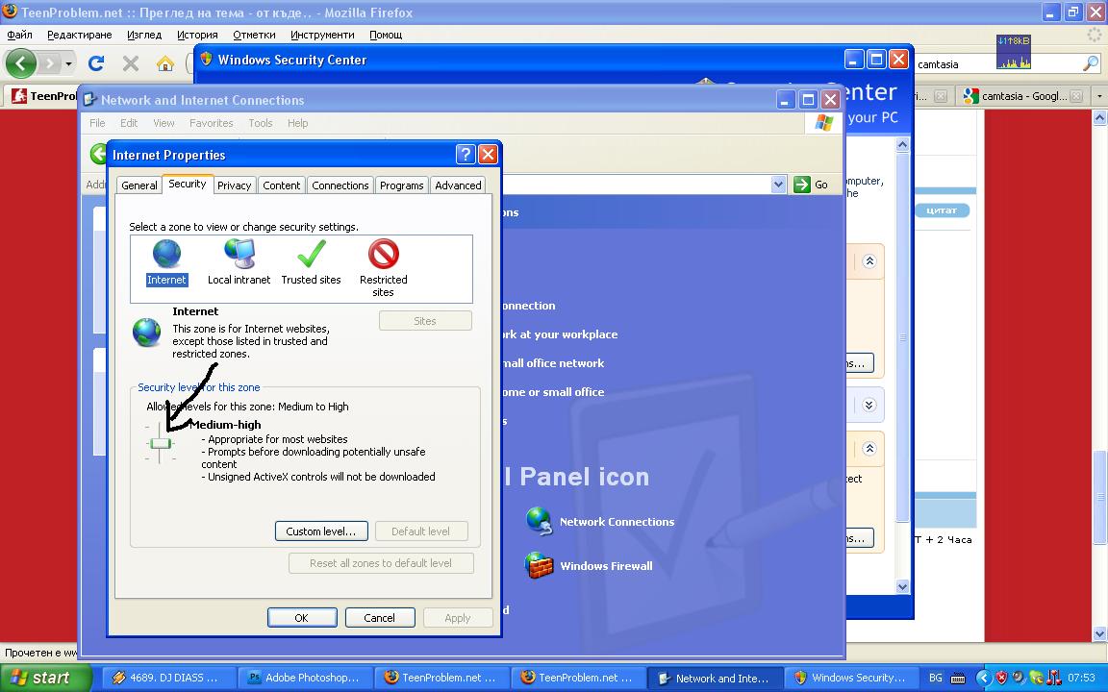Image resolution: width=1108 pixels, height=692 pixels.
Task: Cancel the Internet Properties dialog
Action: 380,618
